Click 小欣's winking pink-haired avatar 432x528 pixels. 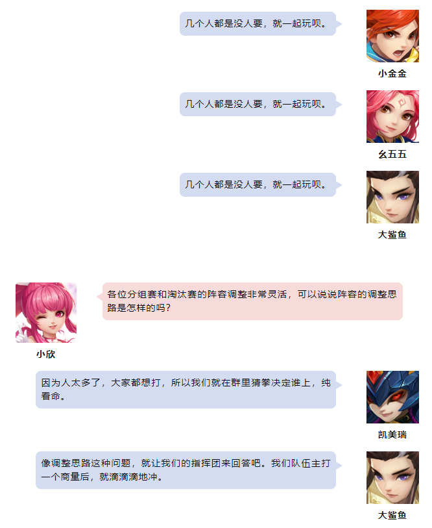[46, 312]
